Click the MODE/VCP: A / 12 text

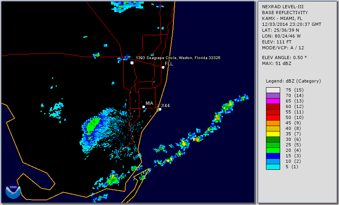(283, 48)
